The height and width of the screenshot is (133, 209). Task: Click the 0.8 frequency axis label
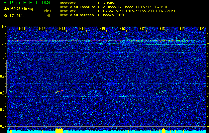pos(3,93)
